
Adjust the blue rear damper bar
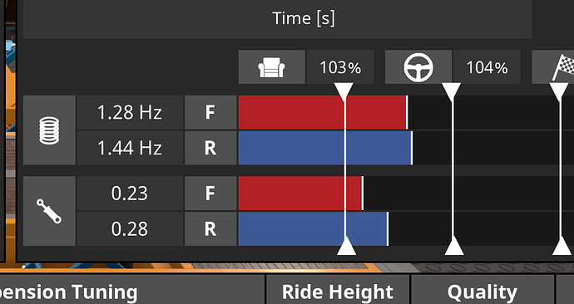(314, 229)
